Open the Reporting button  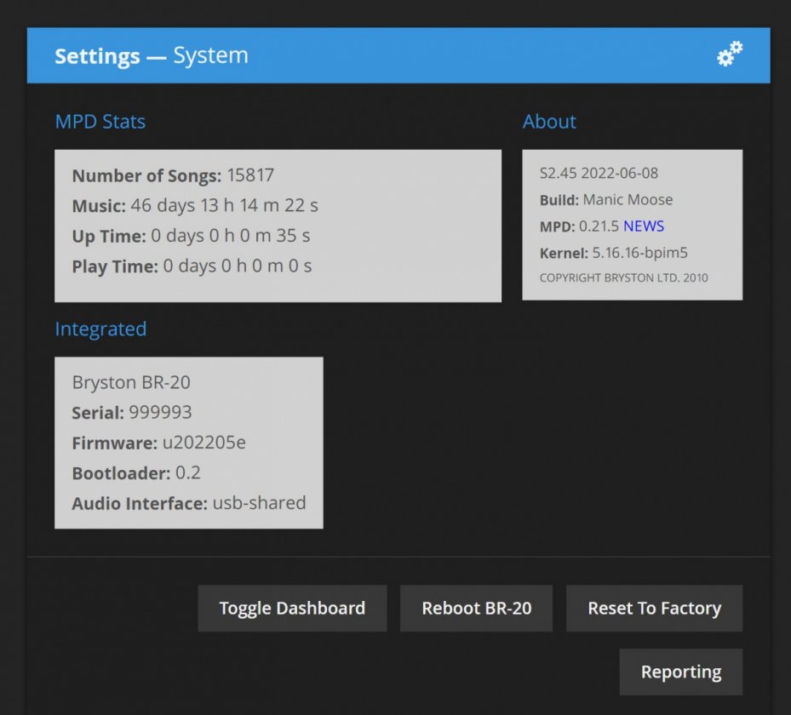(681, 672)
